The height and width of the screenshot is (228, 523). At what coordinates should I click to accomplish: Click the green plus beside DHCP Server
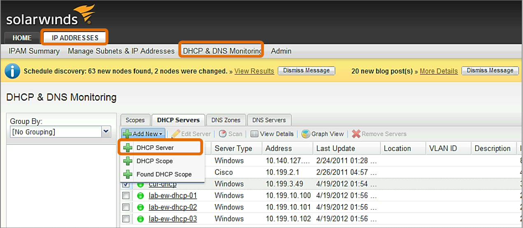tap(128, 148)
